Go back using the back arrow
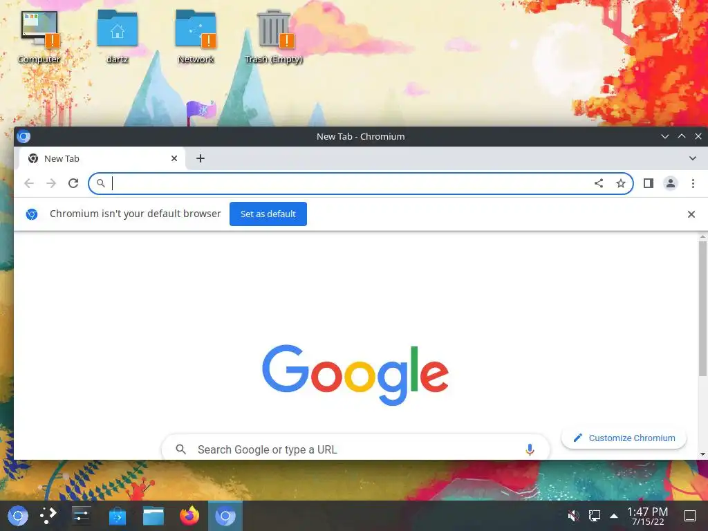Image resolution: width=708 pixels, height=531 pixels. pyautogui.click(x=29, y=183)
